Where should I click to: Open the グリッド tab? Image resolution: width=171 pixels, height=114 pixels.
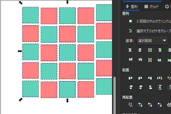pyautogui.click(x=151, y=7)
